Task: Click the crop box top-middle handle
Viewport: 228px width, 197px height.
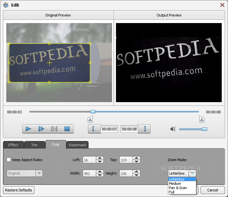Action: click(50, 43)
